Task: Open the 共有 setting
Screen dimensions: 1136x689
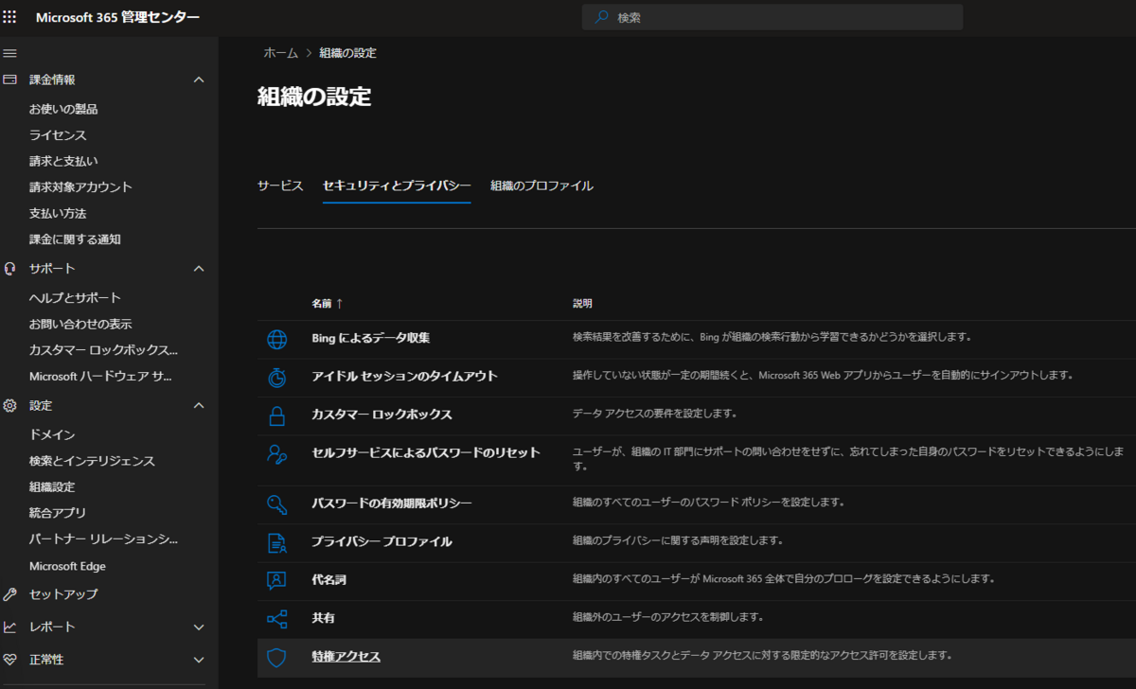Action: click(x=323, y=618)
